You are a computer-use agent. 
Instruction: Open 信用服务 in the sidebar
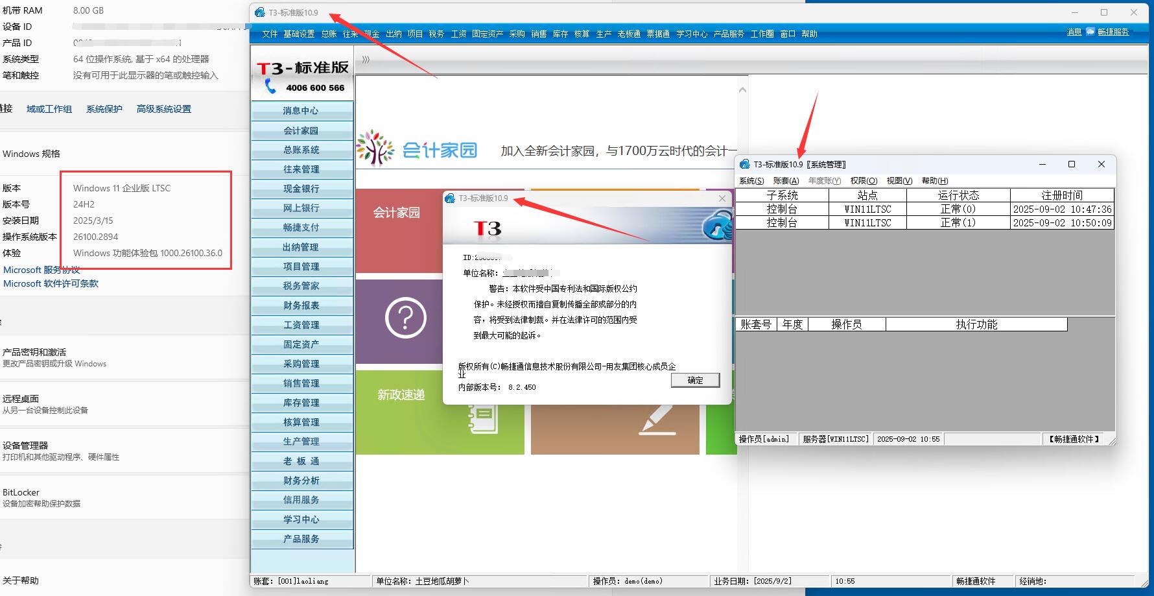pyautogui.click(x=301, y=500)
